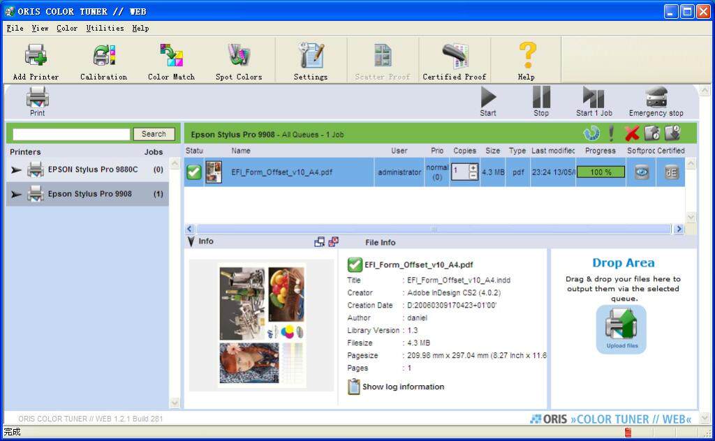
Task: Click the first window icon beside Info
Action: point(320,242)
